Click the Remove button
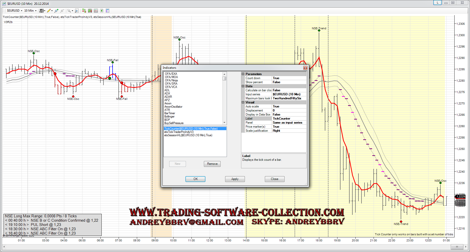The image size is (470, 252). (x=212, y=164)
